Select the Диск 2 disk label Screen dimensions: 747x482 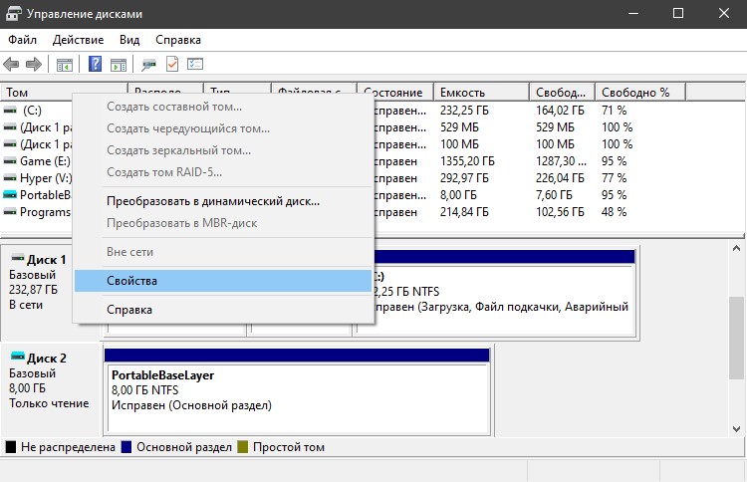coord(46,359)
